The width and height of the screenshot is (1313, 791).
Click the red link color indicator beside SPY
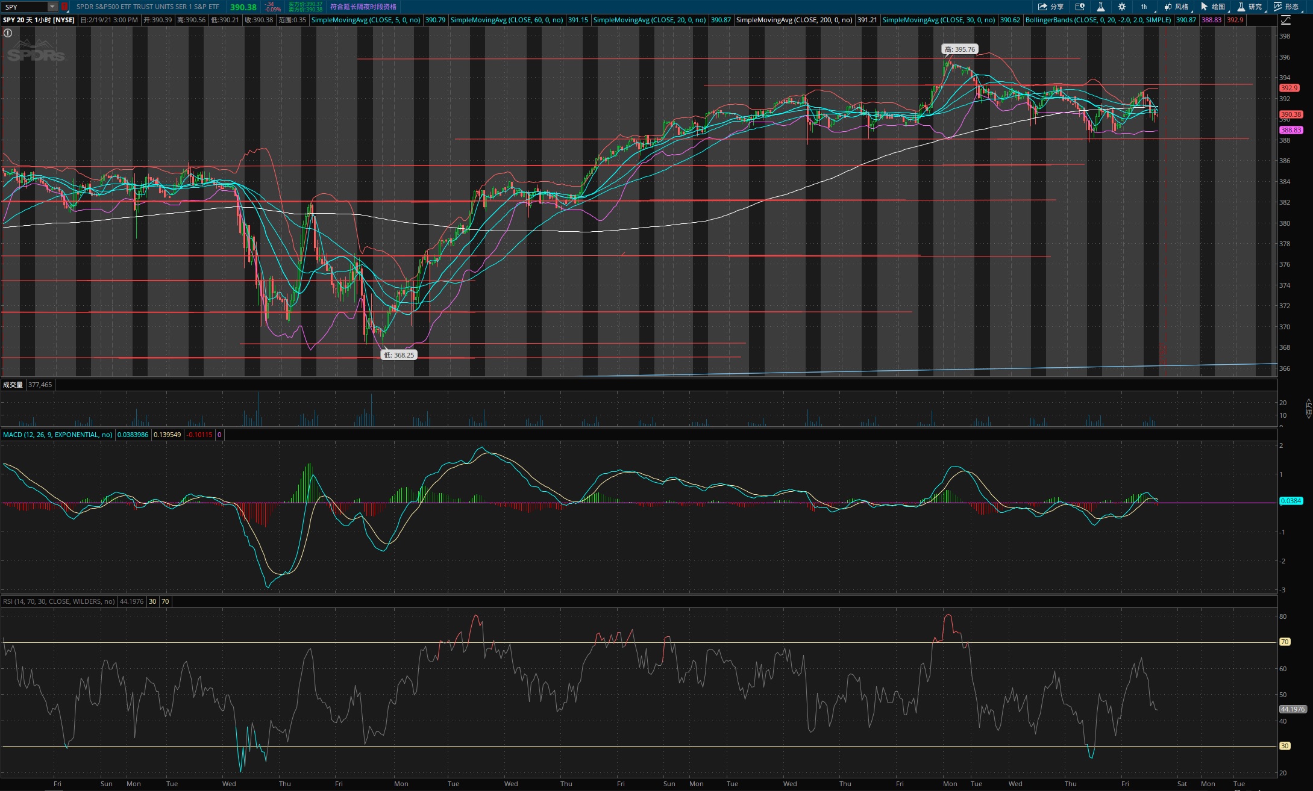(64, 7)
